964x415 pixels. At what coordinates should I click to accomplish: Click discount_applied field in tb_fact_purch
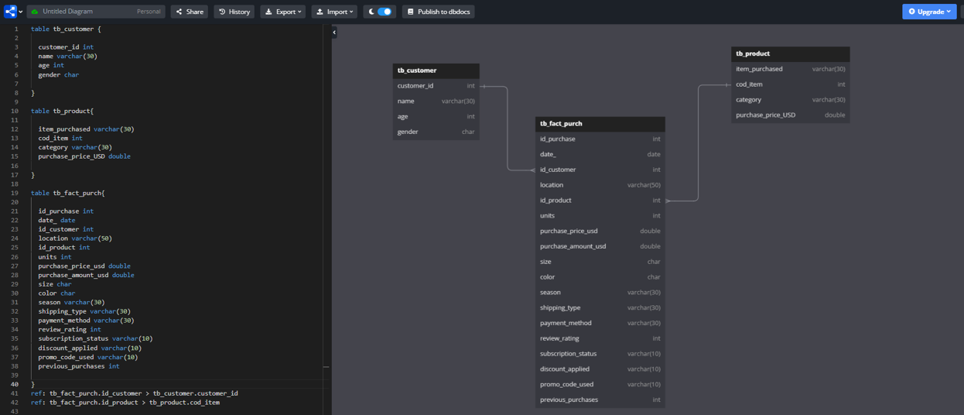click(x=600, y=369)
